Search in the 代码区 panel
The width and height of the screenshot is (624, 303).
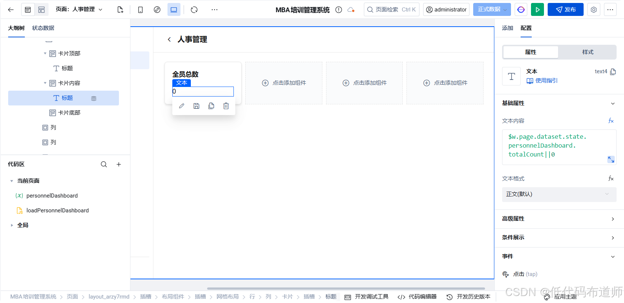click(x=104, y=164)
